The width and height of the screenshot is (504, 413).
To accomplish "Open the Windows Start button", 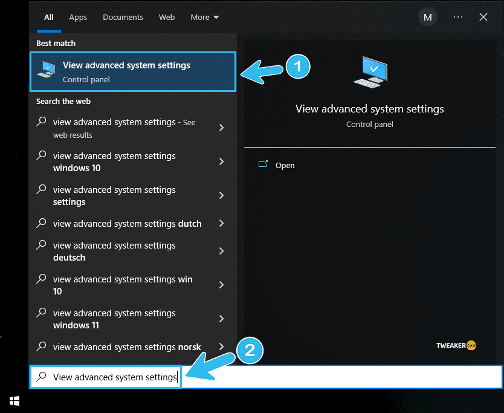I will (x=15, y=401).
